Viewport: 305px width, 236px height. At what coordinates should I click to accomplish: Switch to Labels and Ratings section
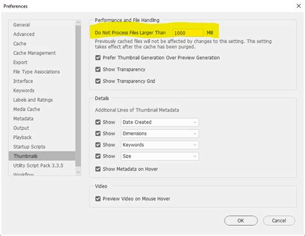33,100
